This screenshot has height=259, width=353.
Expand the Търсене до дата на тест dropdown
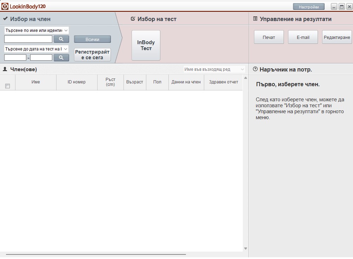[x=36, y=49]
